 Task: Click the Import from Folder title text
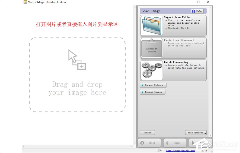click(x=177, y=17)
